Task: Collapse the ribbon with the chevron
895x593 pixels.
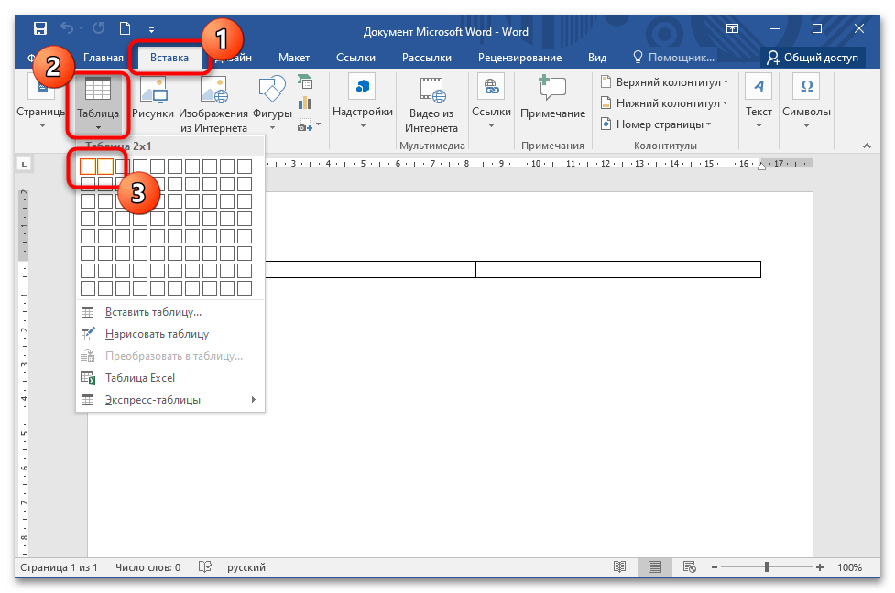Action: 867,146
